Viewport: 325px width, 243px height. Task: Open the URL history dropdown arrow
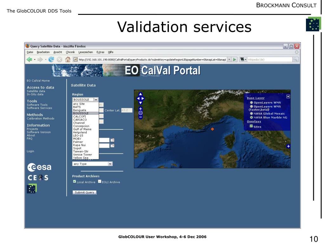click(229, 59)
